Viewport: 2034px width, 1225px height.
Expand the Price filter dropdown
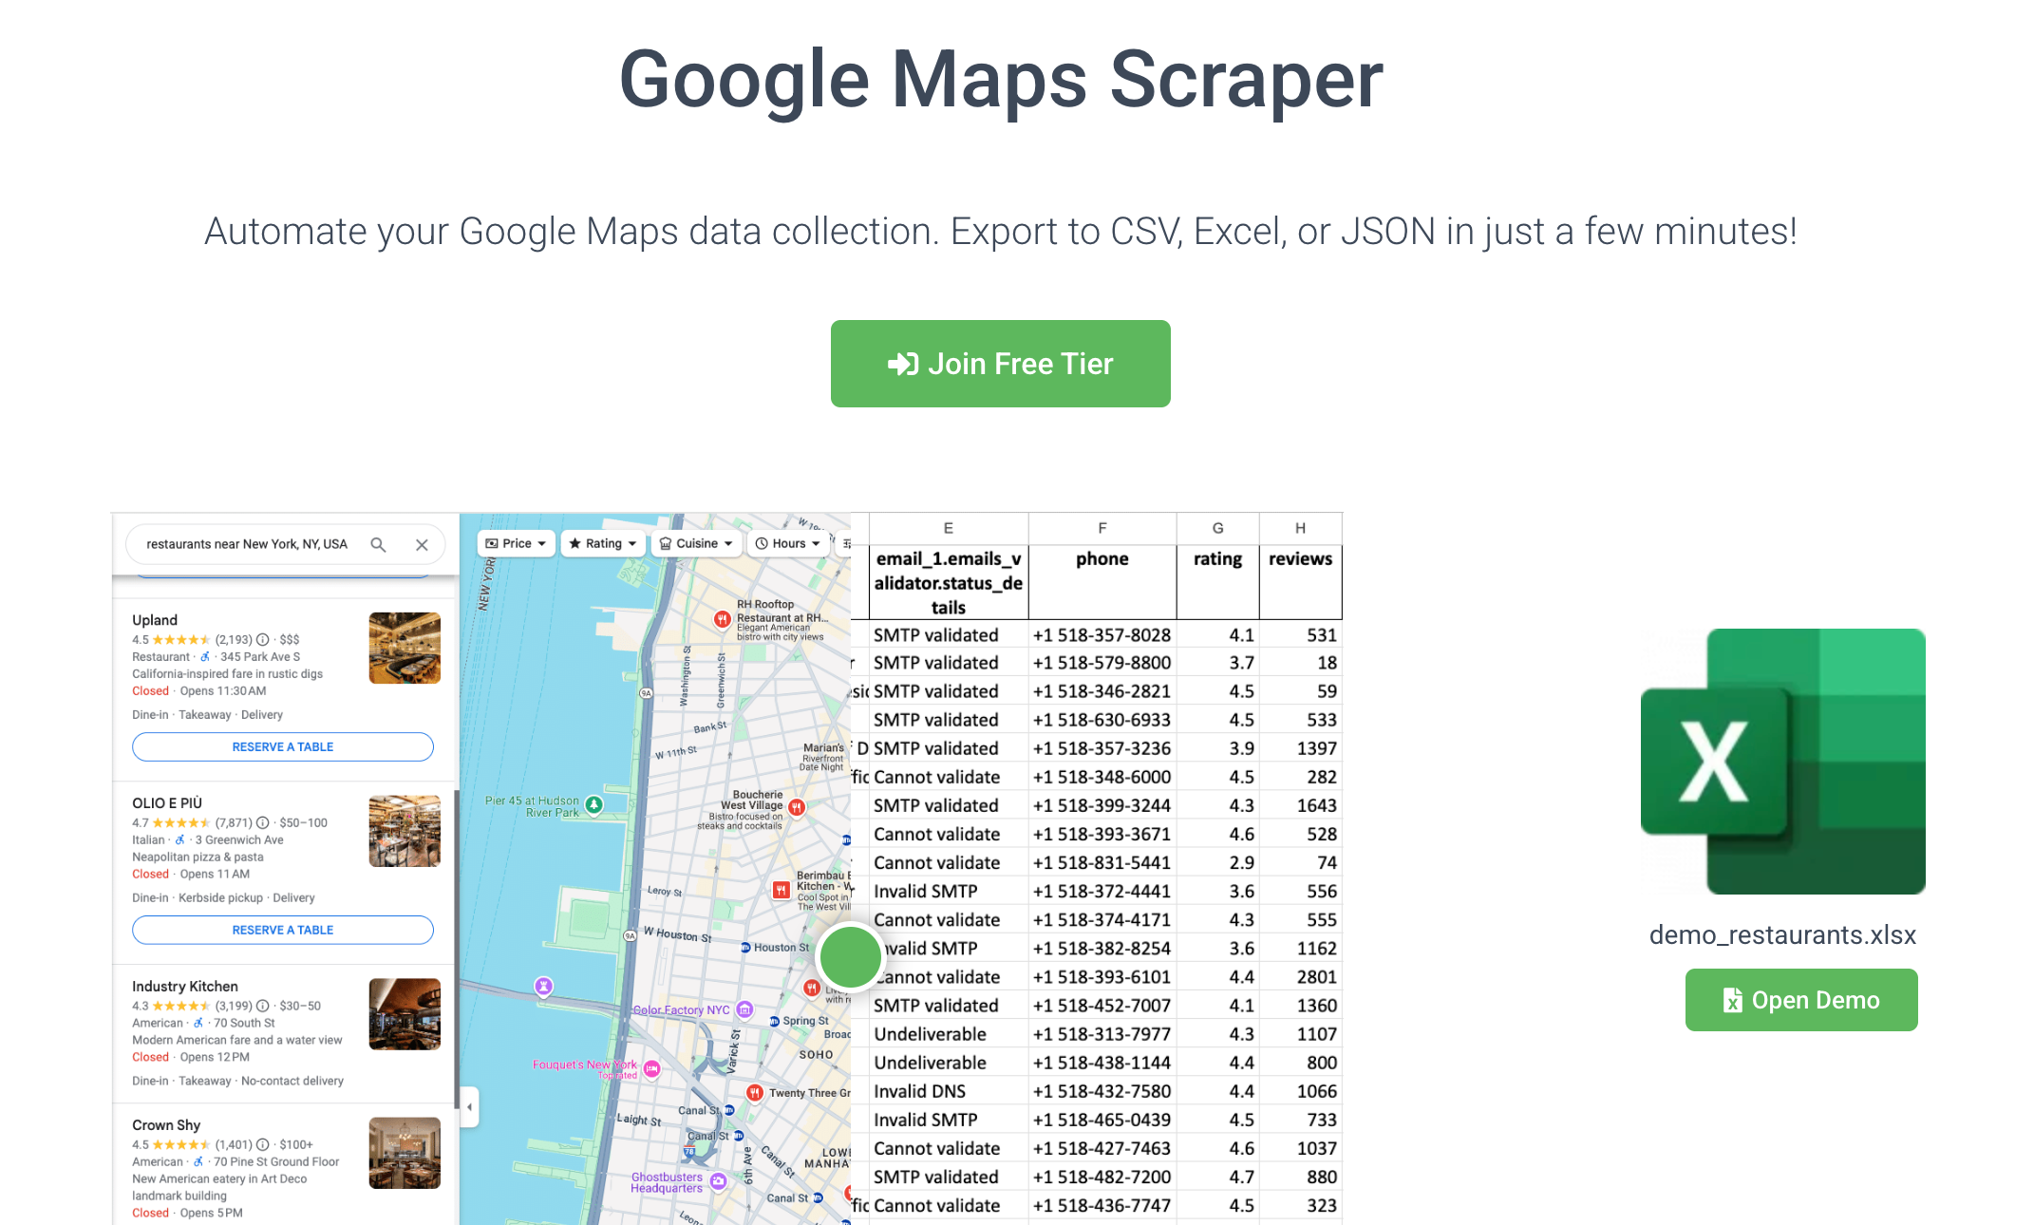516,543
